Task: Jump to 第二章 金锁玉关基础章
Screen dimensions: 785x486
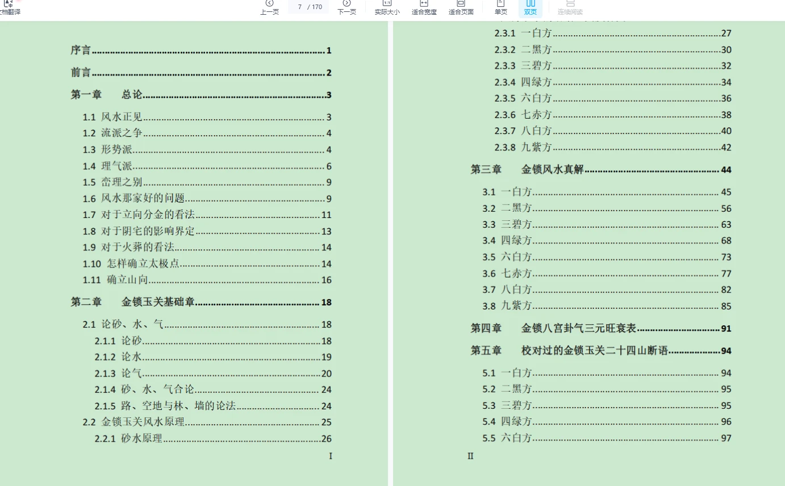Action: pyautogui.click(x=201, y=302)
